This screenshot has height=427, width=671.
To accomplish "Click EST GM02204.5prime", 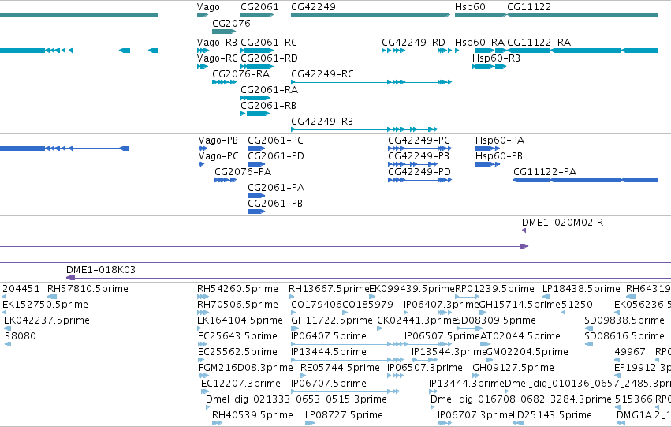I will 527,352.
